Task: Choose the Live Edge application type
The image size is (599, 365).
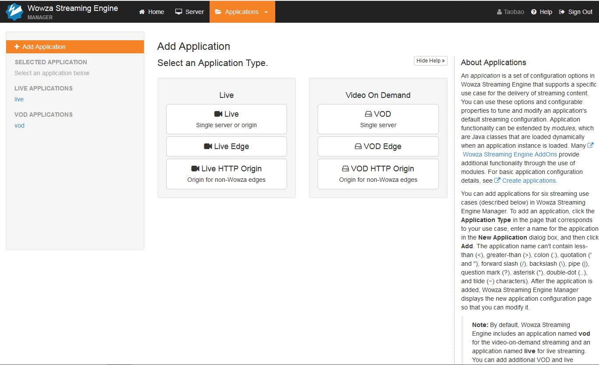Action: click(x=227, y=146)
